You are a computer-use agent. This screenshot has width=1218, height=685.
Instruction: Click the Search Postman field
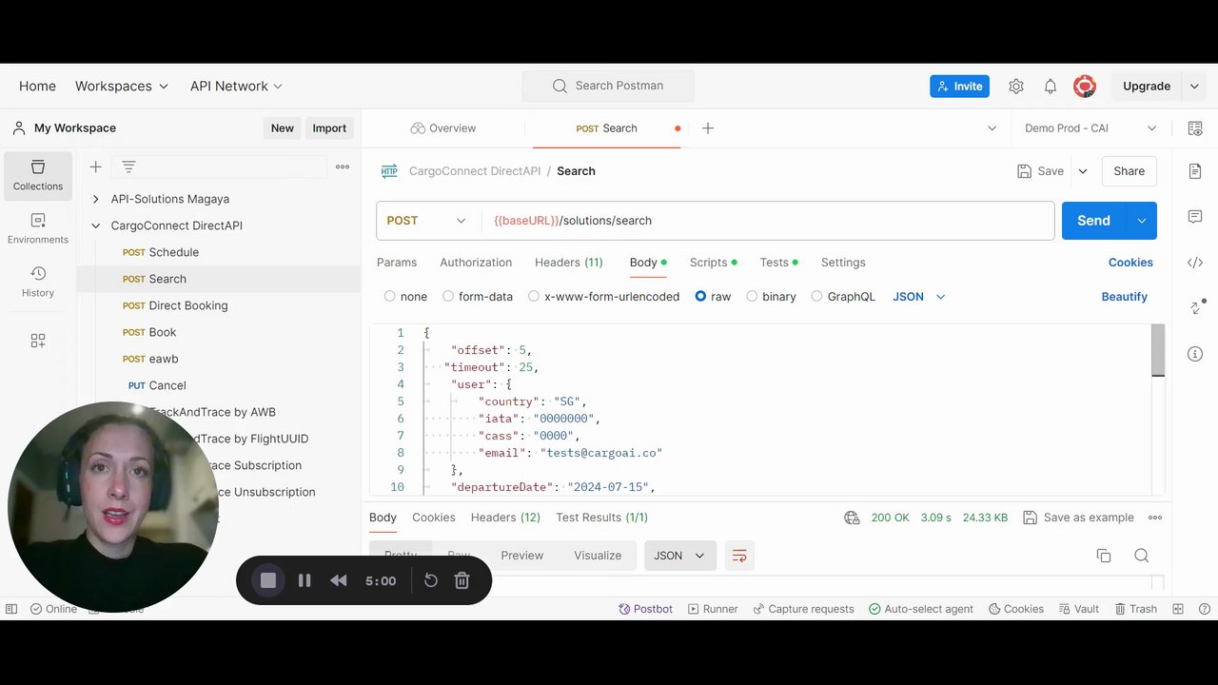pos(608,86)
